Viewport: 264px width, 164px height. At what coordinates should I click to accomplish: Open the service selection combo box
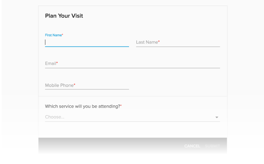tap(132, 117)
